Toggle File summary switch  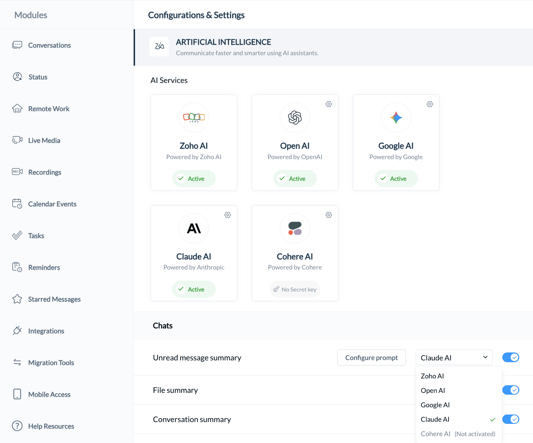pyautogui.click(x=511, y=390)
